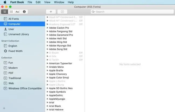Image resolution: width=175 pixels, height=112 pixels.
Task: Select Abadi MT Condensed Extra Bold font
Action: pos(65,17)
